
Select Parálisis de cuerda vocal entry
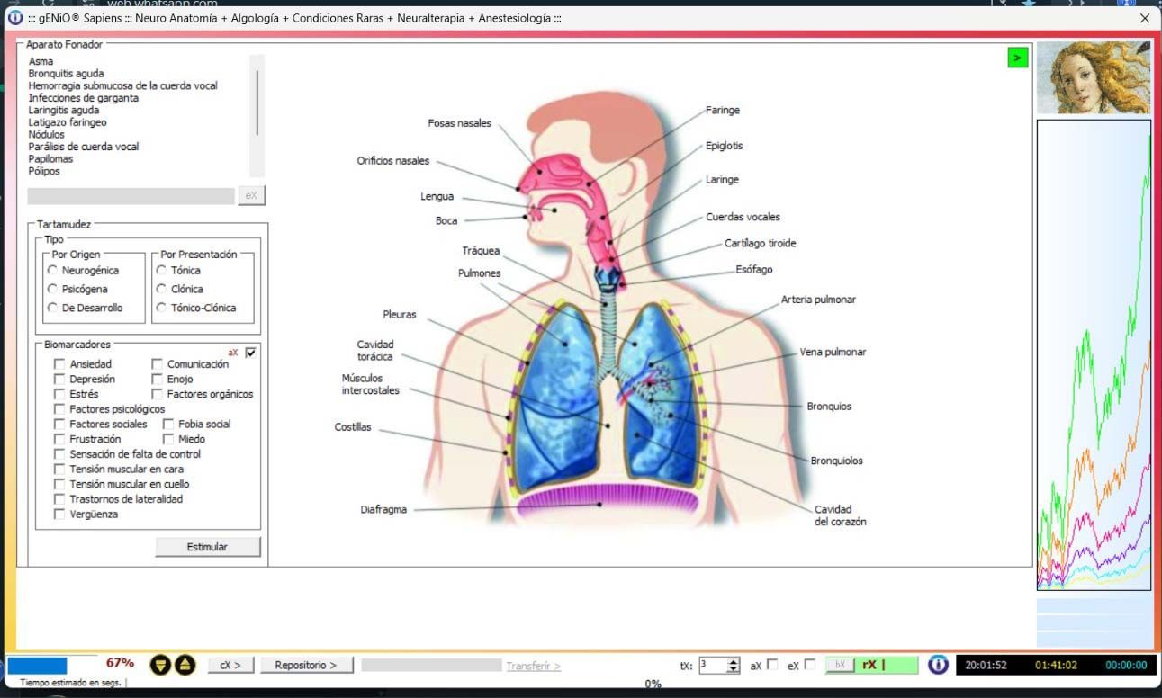(x=84, y=147)
